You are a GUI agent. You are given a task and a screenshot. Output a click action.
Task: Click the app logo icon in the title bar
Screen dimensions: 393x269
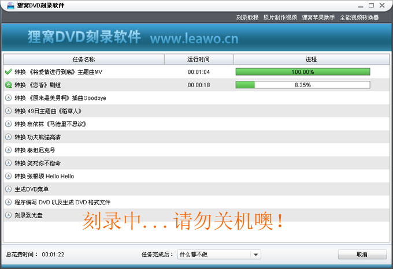10,5
